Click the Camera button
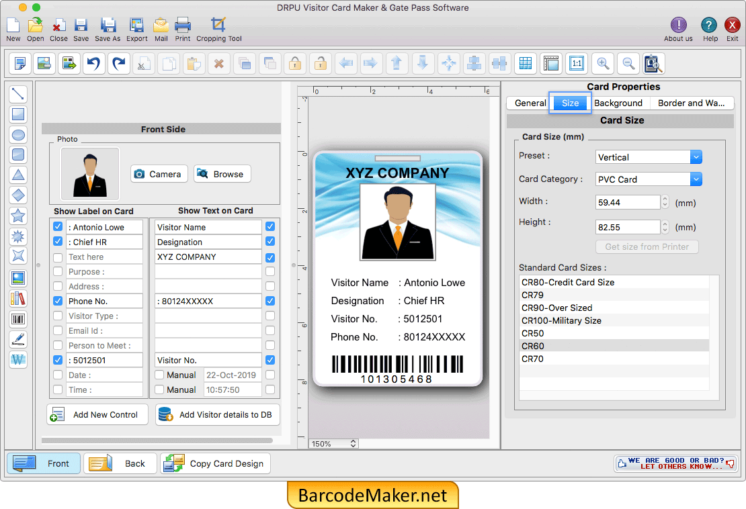The width and height of the screenshot is (746, 509). (159, 174)
